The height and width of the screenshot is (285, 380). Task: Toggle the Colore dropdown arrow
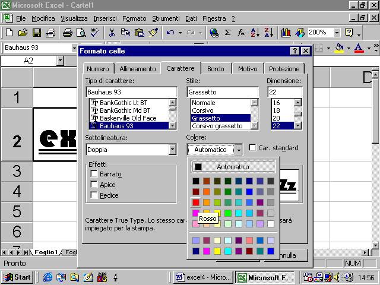(239, 150)
